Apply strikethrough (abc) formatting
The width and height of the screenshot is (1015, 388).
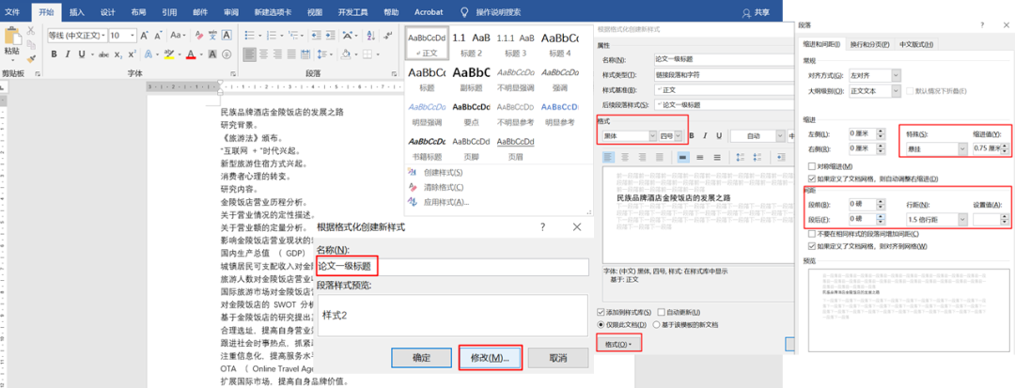click(x=103, y=54)
